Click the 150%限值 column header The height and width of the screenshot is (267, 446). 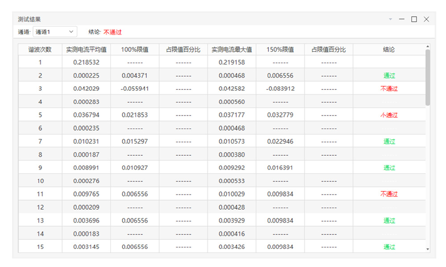coord(280,50)
